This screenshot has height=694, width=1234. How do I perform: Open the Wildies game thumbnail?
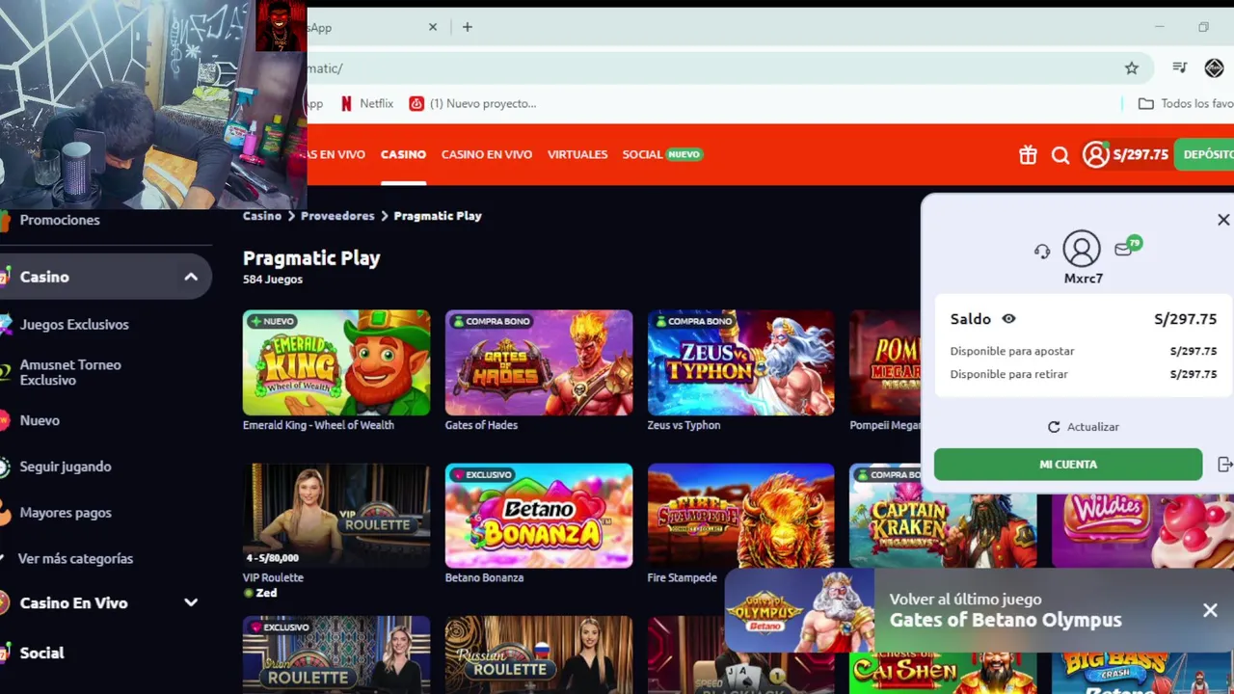click(1142, 530)
